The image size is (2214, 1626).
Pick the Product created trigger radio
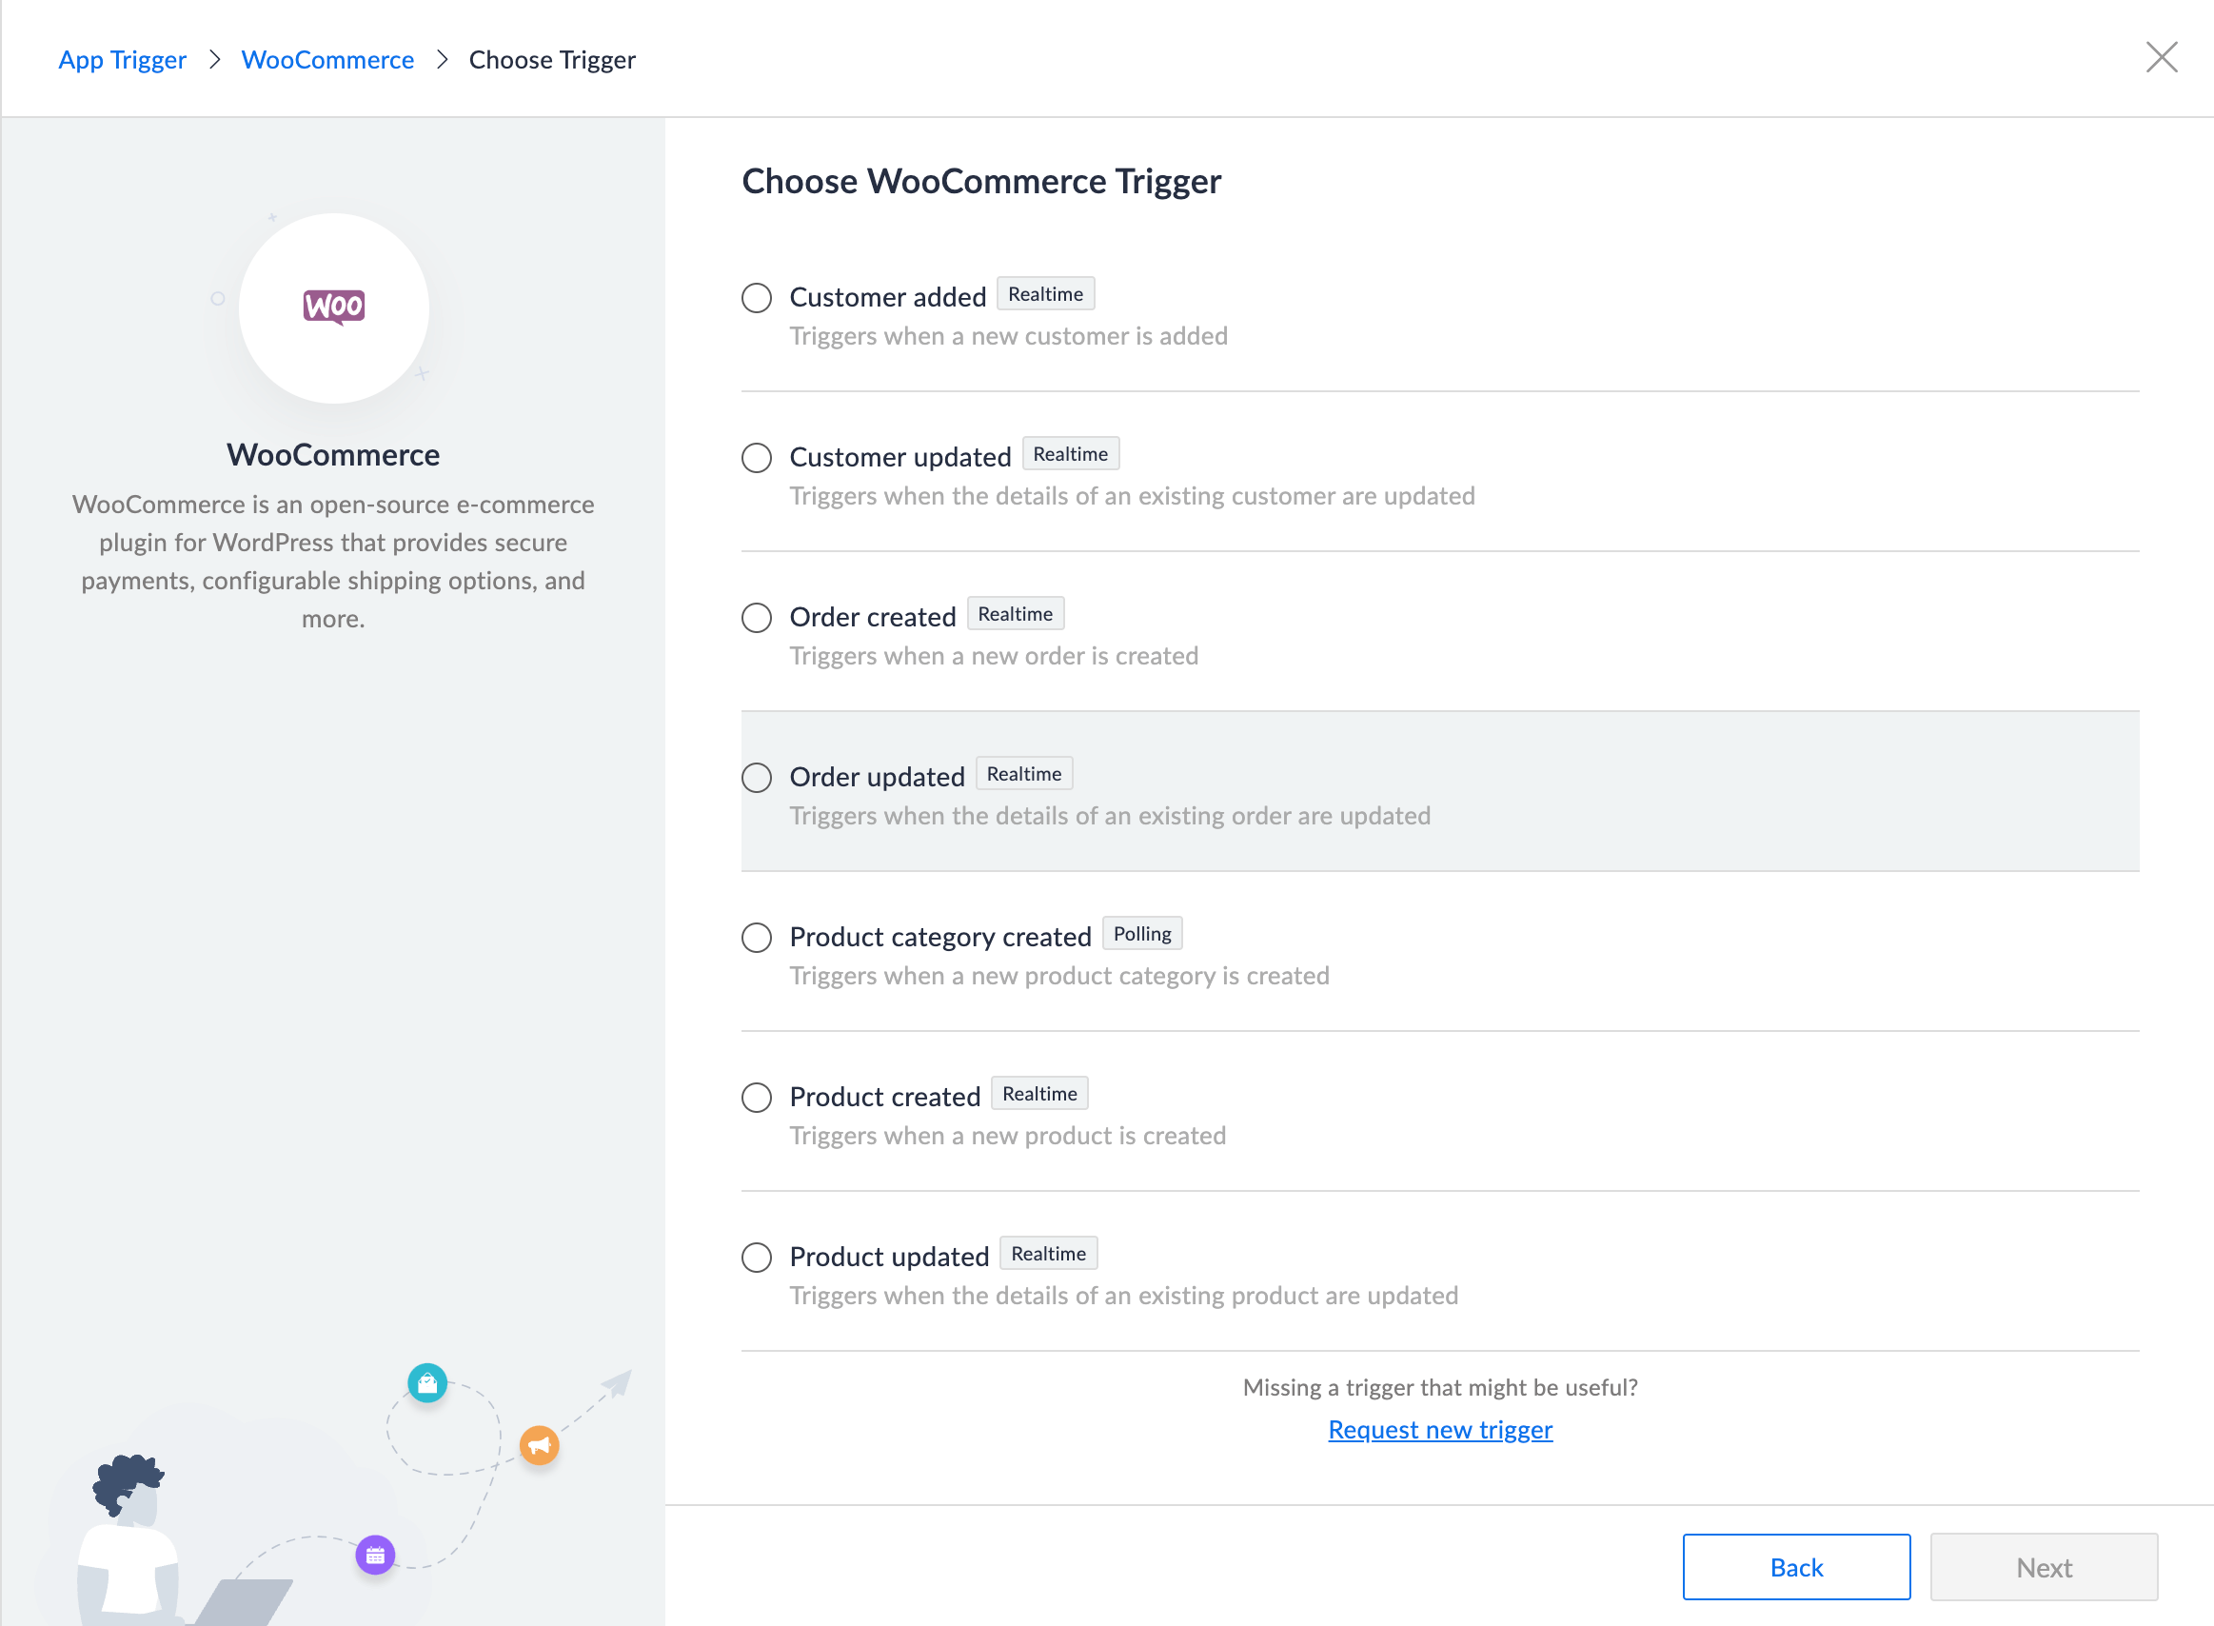[x=756, y=1098]
